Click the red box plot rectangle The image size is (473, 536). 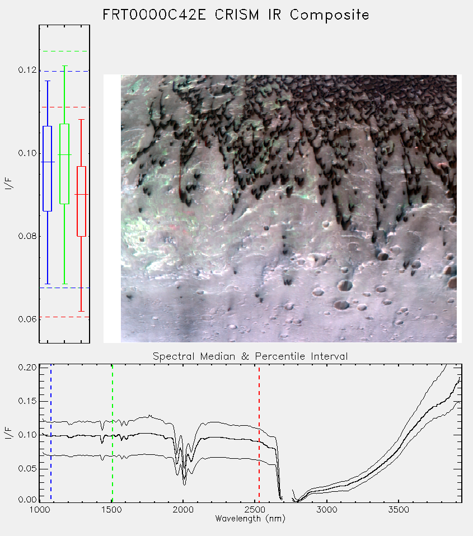point(81,201)
